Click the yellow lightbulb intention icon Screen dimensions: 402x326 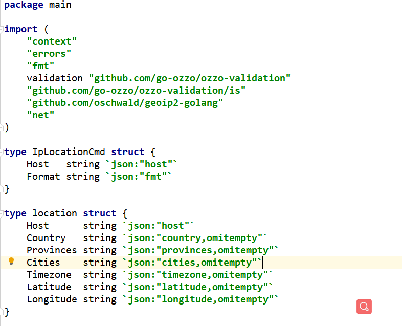coord(12,262)
